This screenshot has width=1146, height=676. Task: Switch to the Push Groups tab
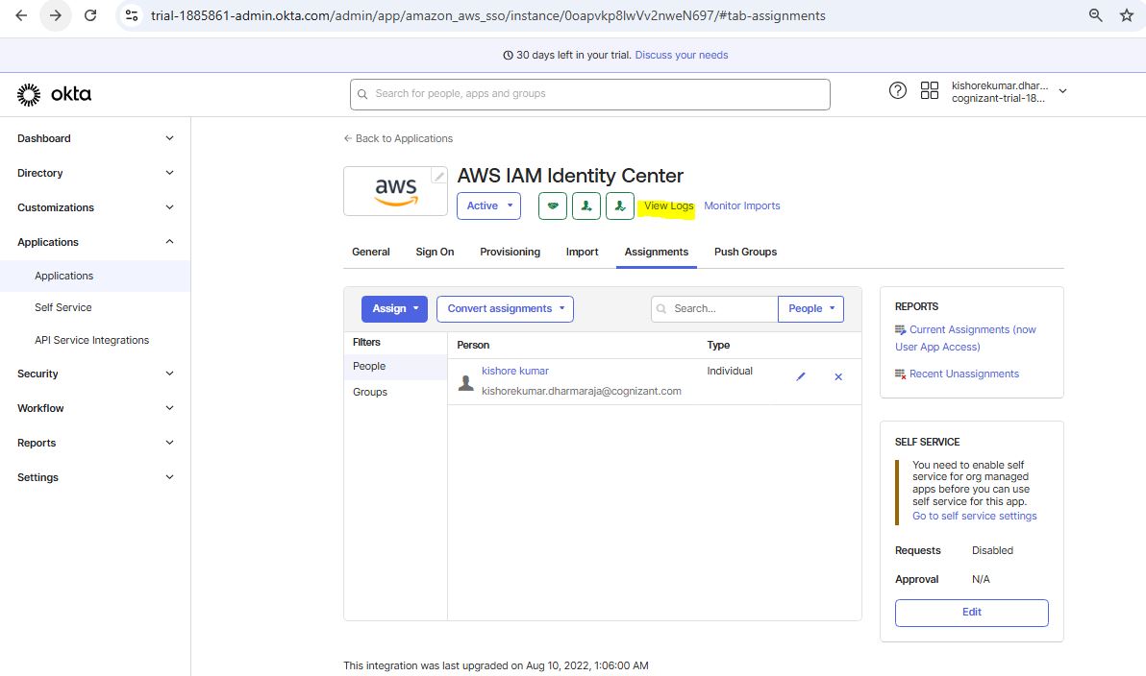pyautogui.click(x=745, y=252)
